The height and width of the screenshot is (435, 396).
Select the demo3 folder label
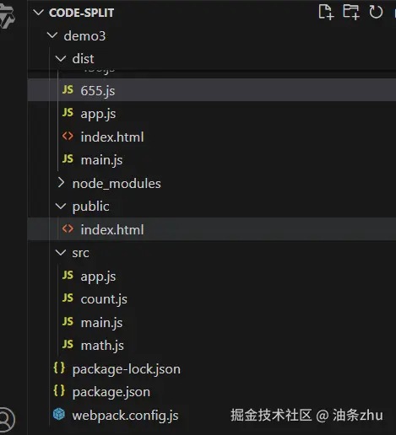[84, 36]
